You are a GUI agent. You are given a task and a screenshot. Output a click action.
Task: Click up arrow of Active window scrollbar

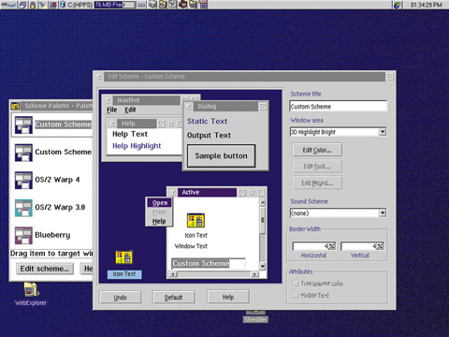[263, 202]
